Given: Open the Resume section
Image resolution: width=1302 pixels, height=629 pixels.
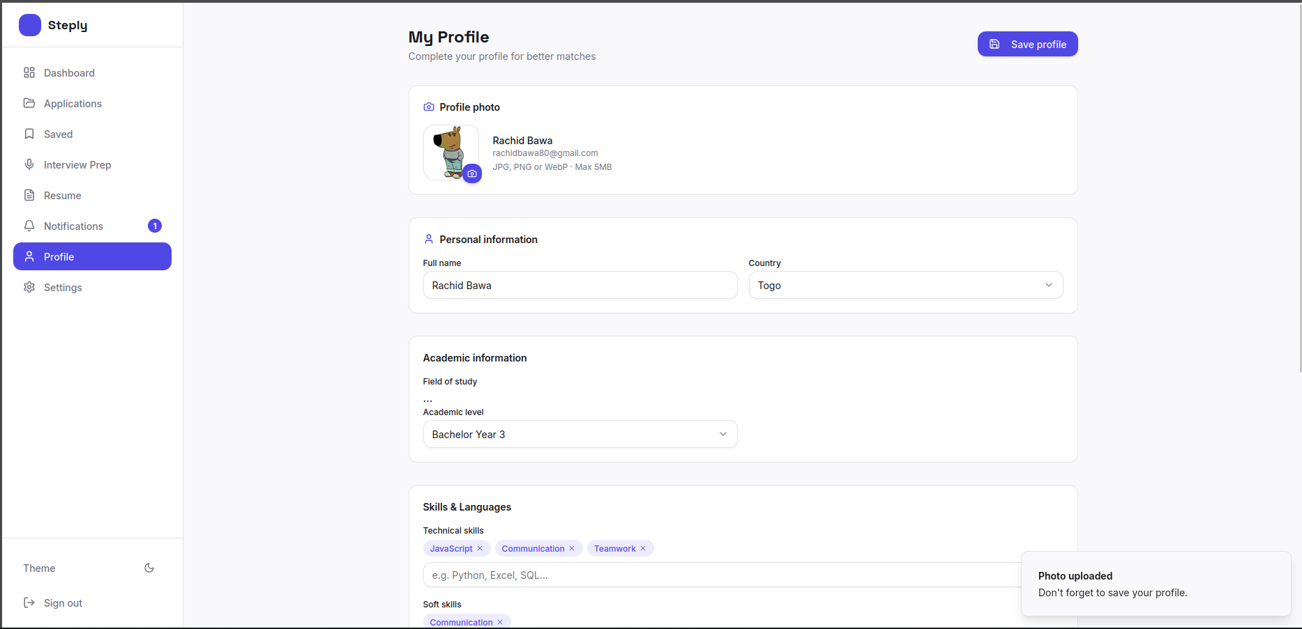Looking at the screenshot, I should coord(62,196).
